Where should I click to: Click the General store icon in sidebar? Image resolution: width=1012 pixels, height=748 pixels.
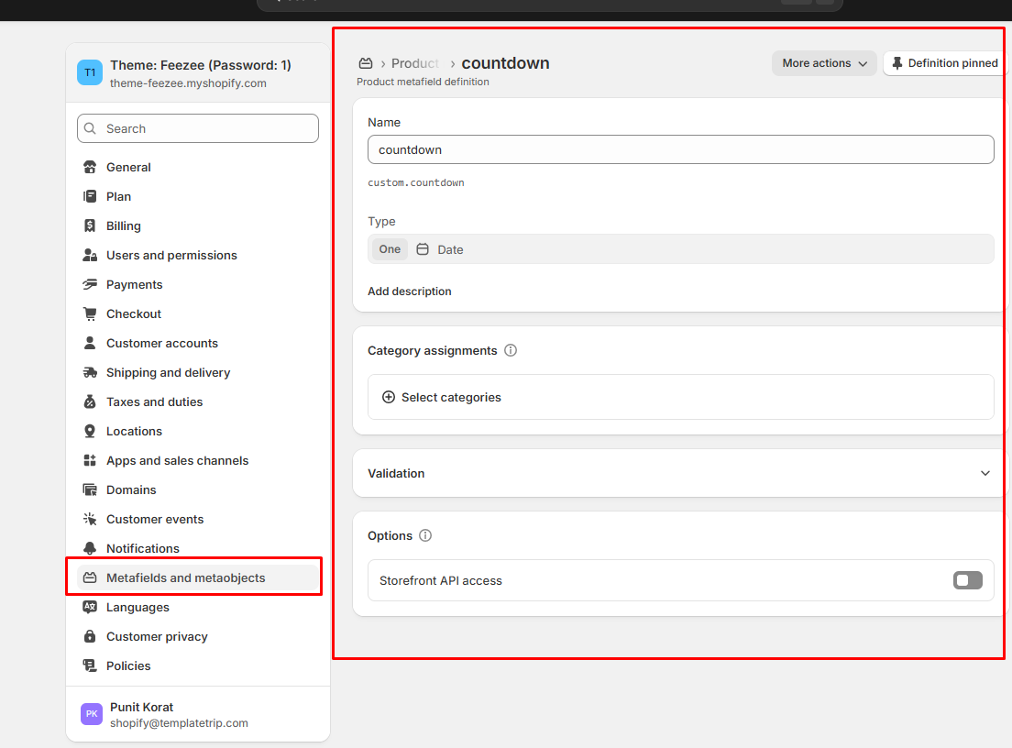(x=90, y=167)
